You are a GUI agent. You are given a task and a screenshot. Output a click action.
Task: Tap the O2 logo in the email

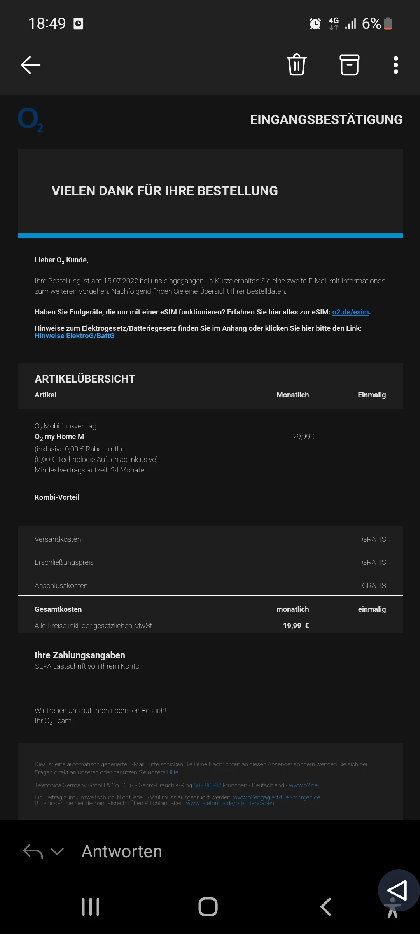[30, 120]
